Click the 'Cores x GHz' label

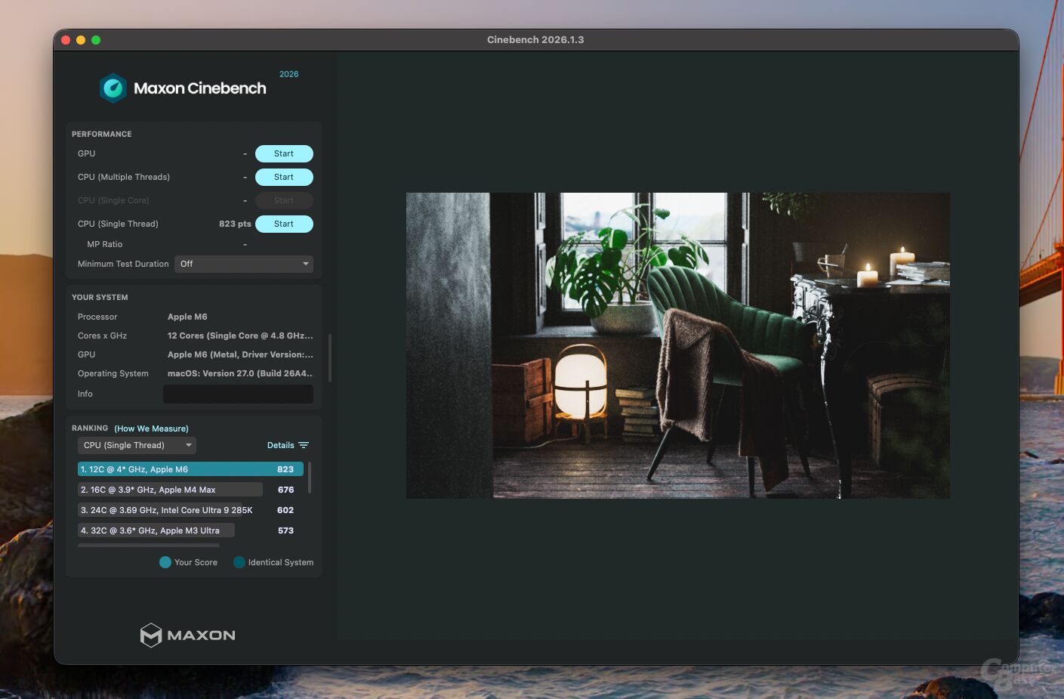(102, 336)
